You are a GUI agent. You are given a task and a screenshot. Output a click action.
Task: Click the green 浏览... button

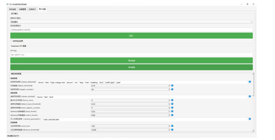pyautogui.click(x=131, y=36)
